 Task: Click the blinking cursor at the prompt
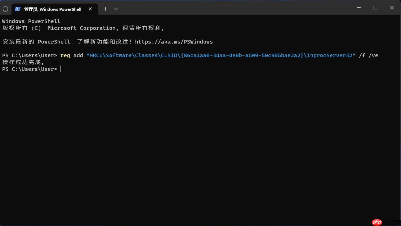61,69
